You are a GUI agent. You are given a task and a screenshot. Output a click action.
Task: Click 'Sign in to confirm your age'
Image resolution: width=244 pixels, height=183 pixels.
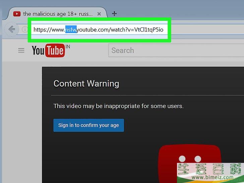(x=88, y=125)
